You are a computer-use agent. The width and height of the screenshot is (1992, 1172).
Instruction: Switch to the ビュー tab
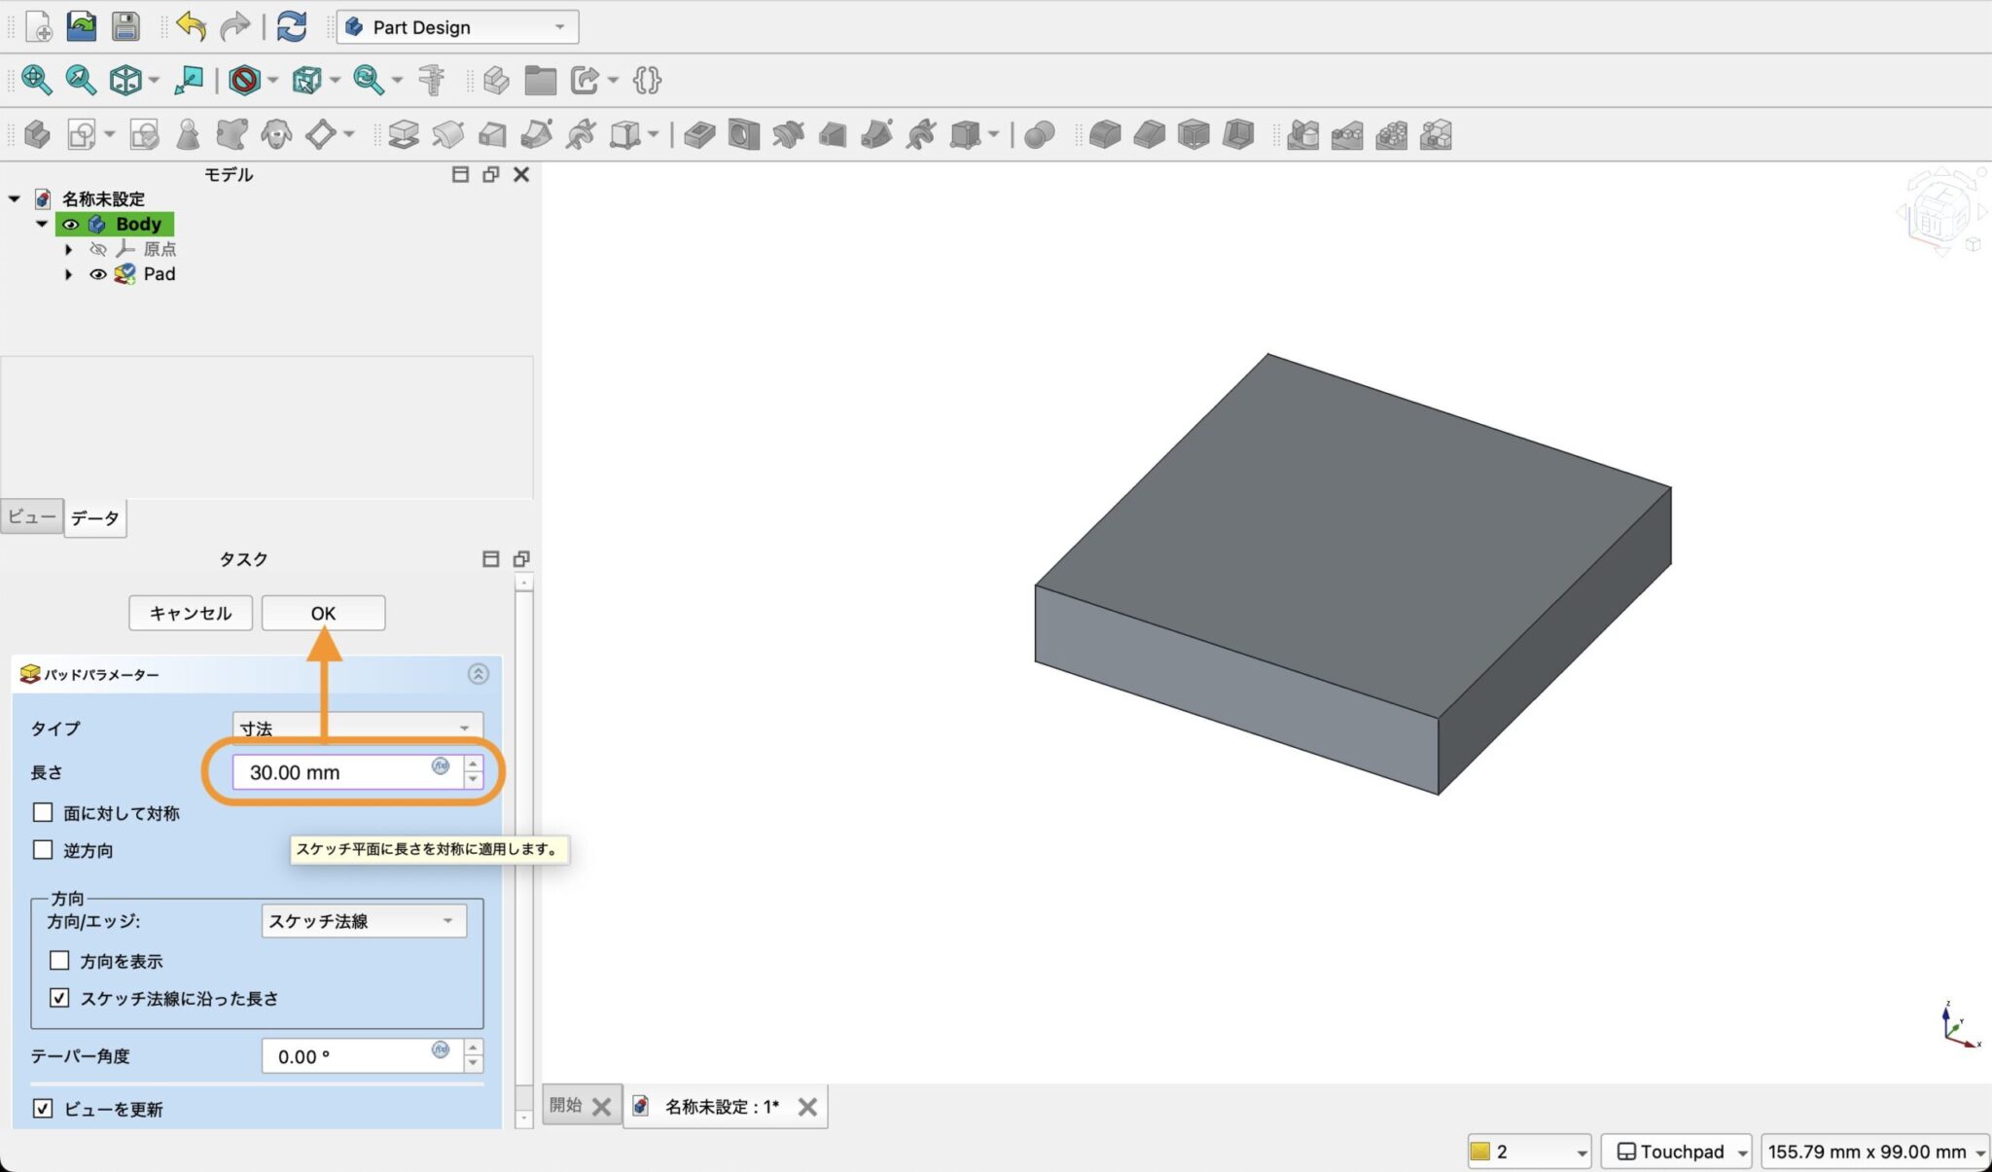tap(32, 515)
